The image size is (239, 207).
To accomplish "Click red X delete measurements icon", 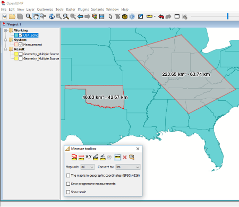I will (125, 157).
